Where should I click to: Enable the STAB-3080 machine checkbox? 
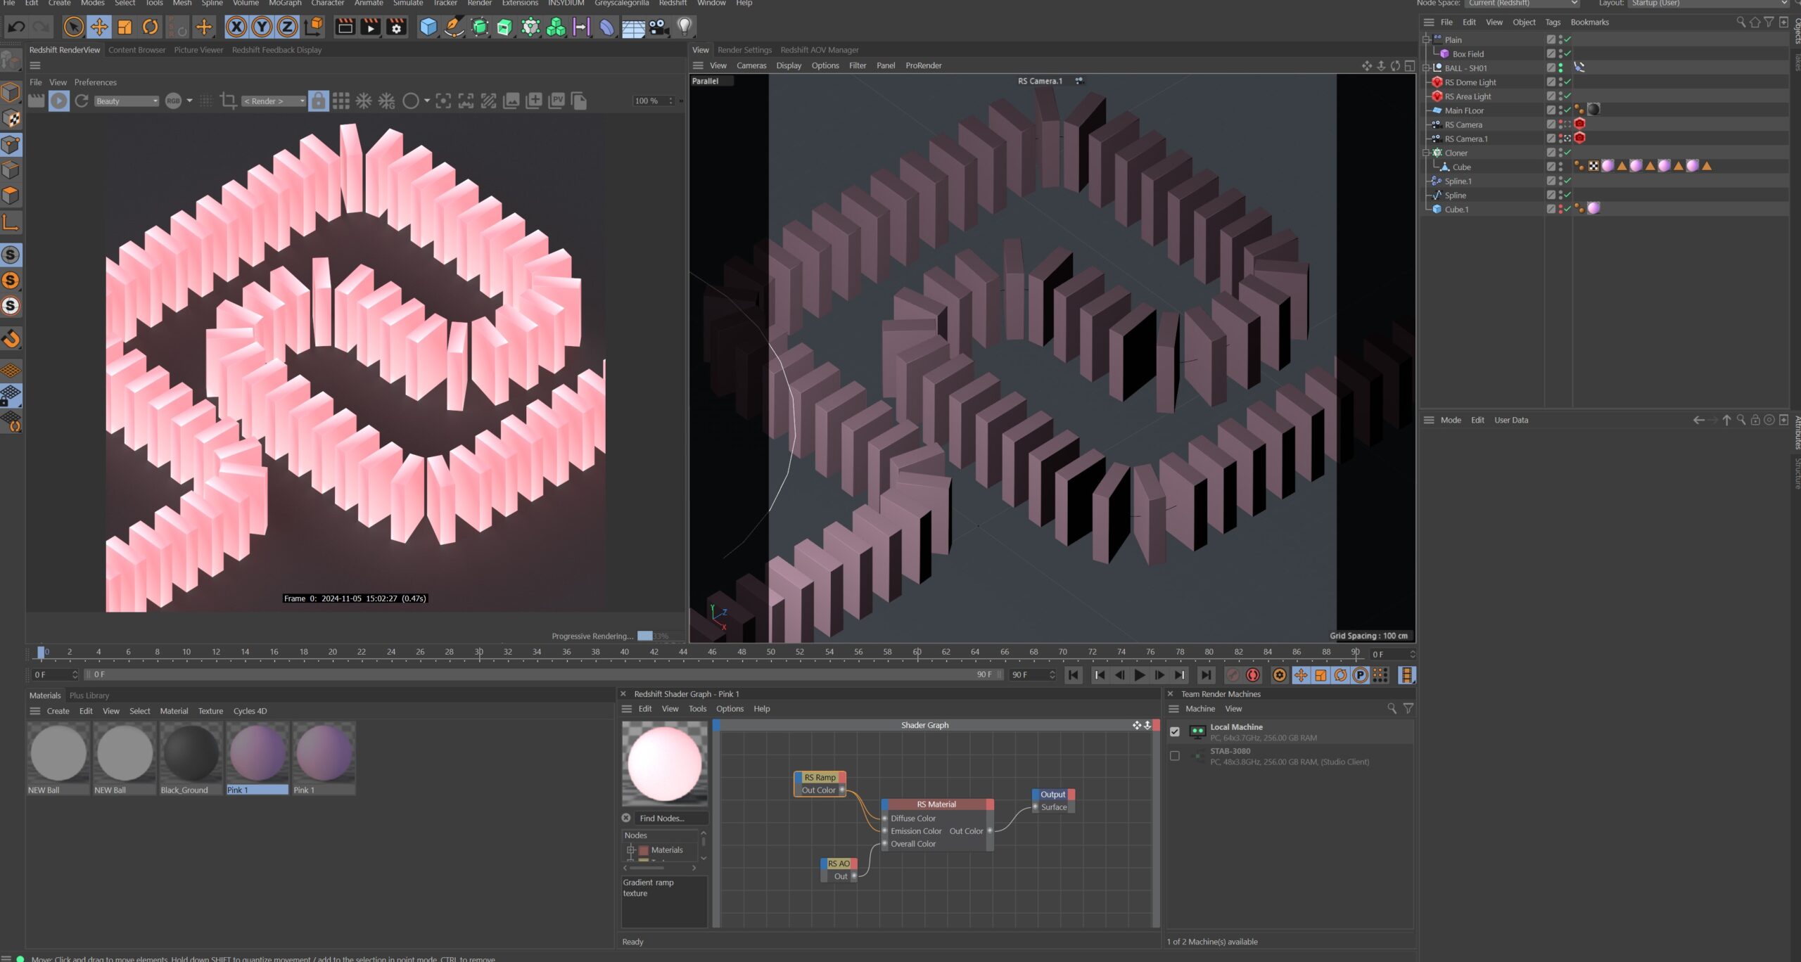pos(1174,756)
